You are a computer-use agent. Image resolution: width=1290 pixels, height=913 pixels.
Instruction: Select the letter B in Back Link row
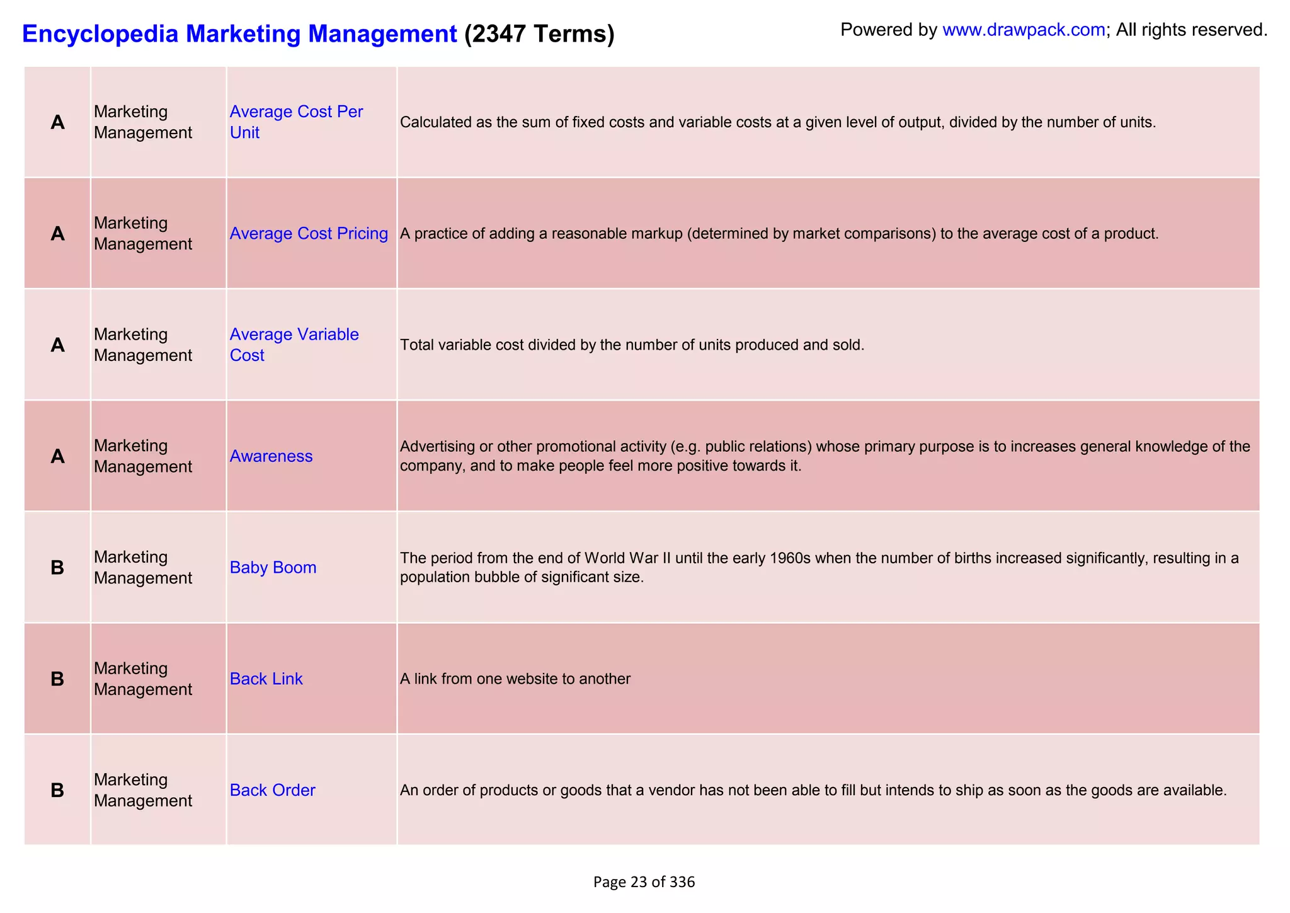click(x=57, y=679)
